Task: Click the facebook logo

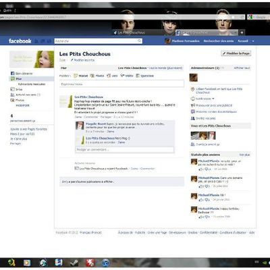Action: [x=20, y=41]
